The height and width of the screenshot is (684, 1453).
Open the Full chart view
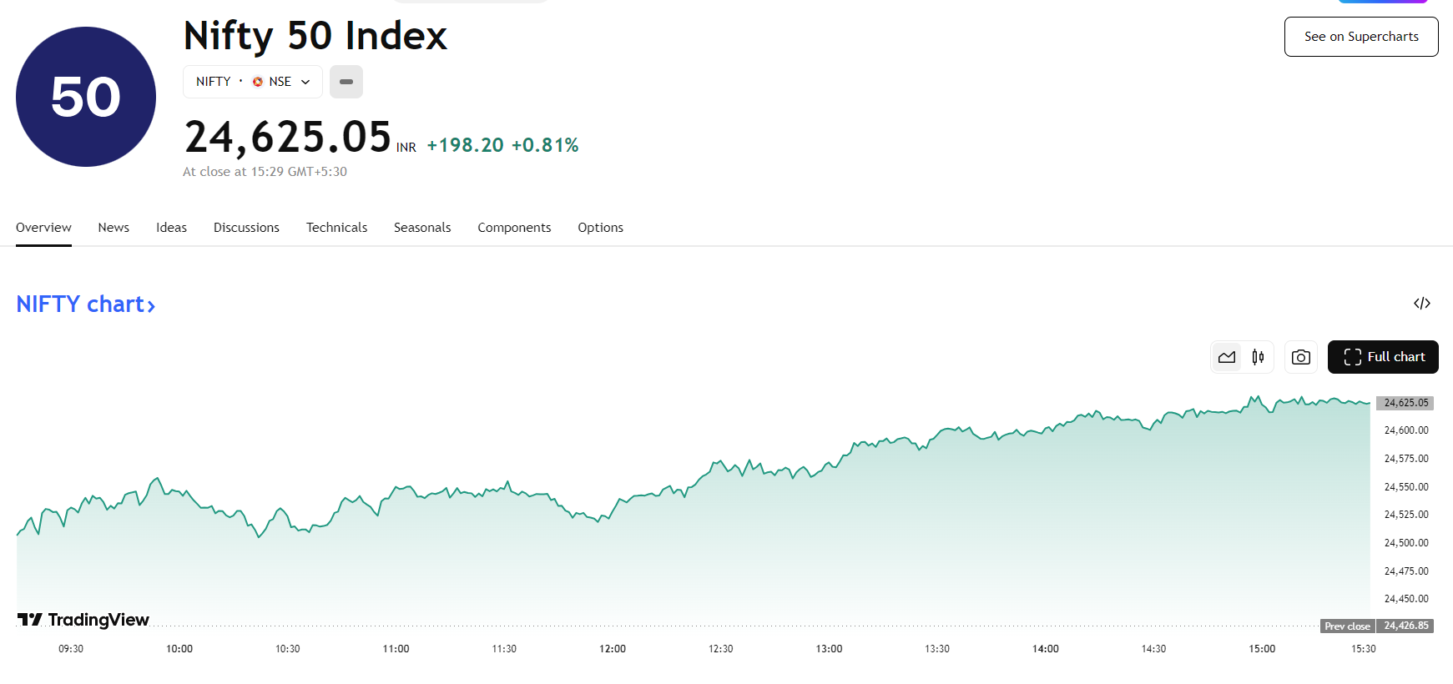[1383, 357]
